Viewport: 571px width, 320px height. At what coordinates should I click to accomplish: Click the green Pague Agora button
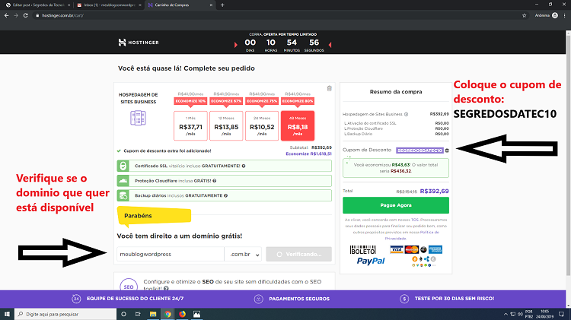pyautogui.click(x=396, y=205)
